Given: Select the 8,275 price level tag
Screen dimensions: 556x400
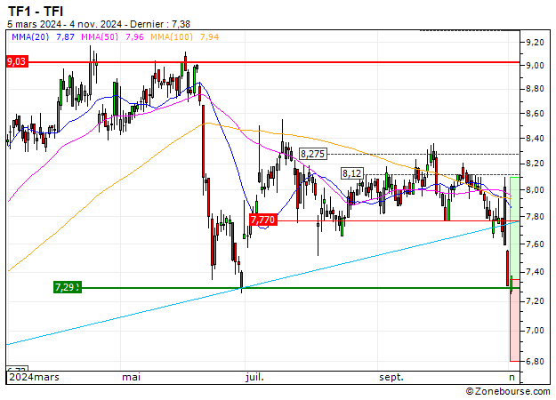Looking at the screenshot, I should pyautogui.click(x=313, y=154).
